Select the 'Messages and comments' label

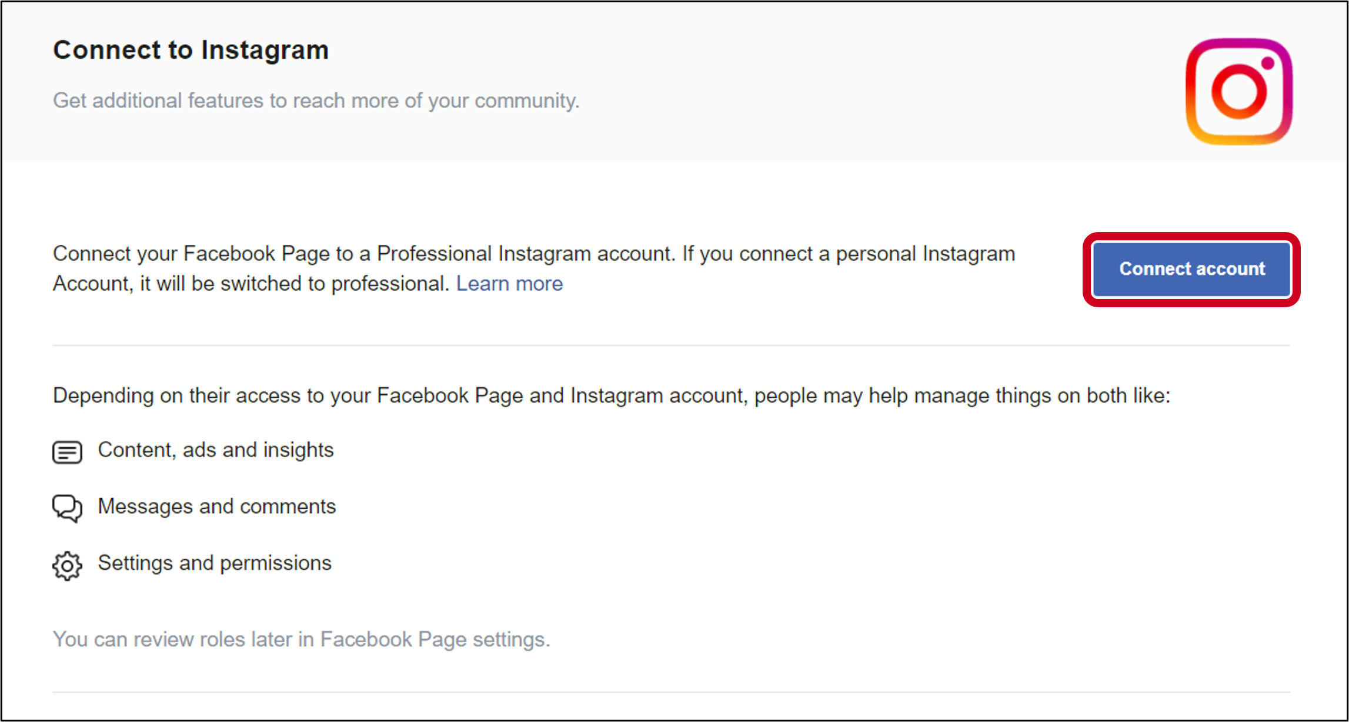(217, 506)
